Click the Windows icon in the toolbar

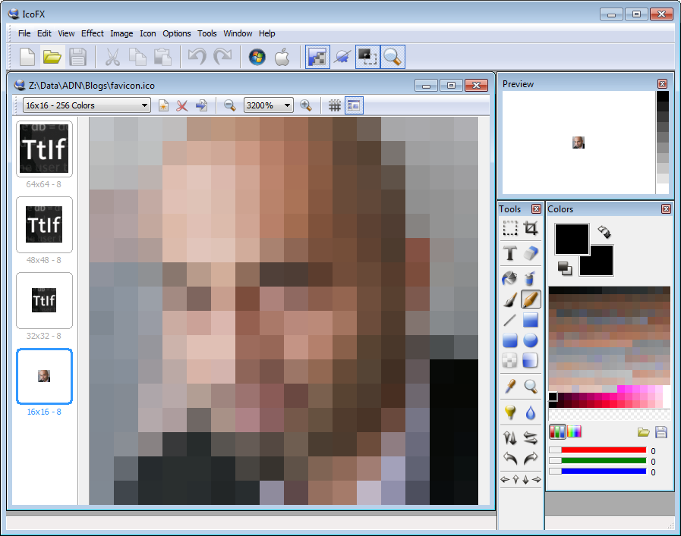click(257, 57)
